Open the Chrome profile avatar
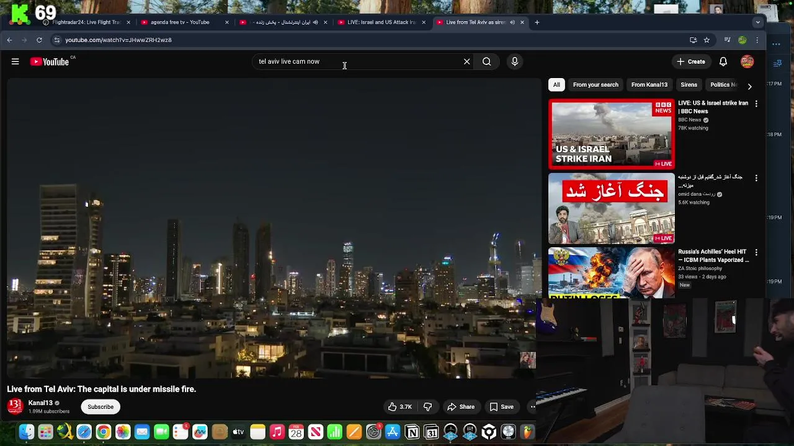Viewport: 794px width, 446px height. [743, 40]
